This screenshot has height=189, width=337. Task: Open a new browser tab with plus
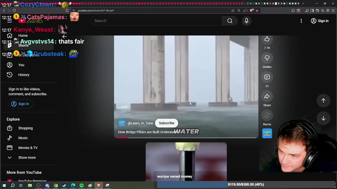point(303,3)
